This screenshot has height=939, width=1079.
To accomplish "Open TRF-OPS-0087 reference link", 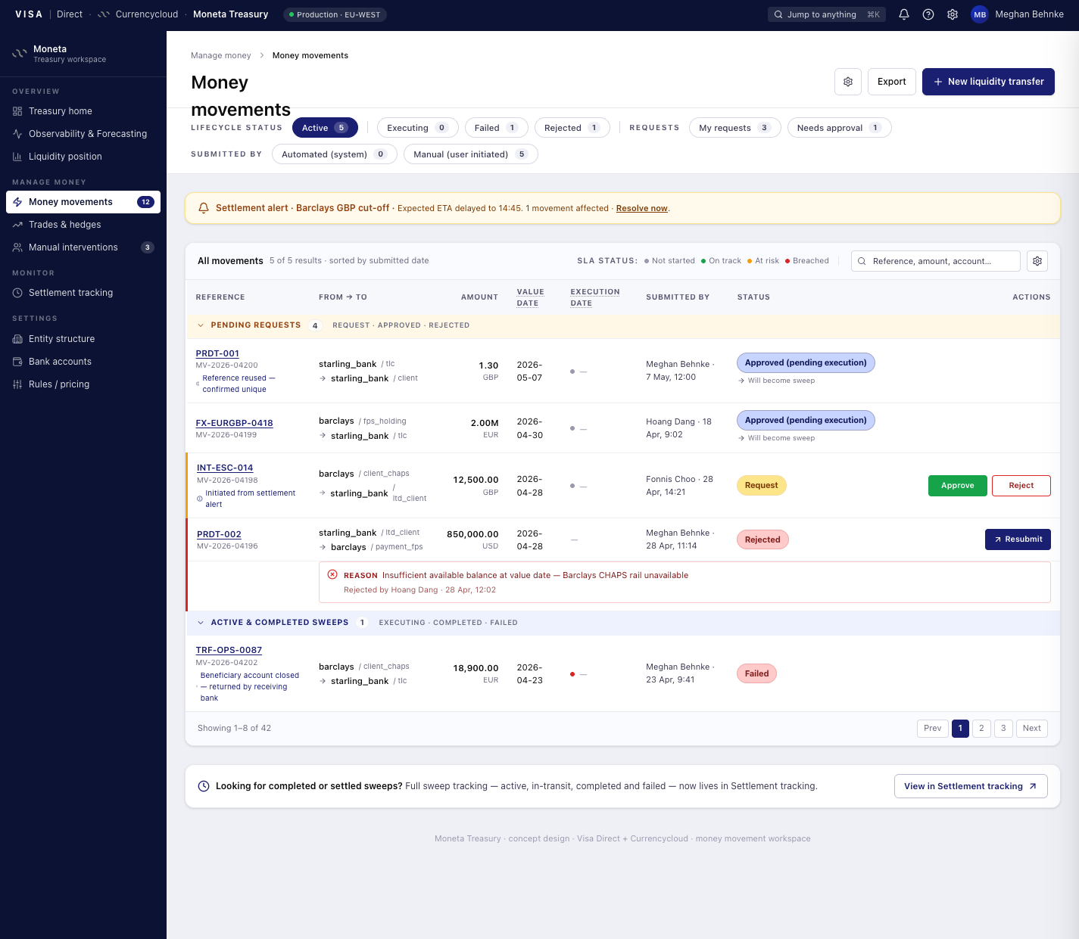I will 229,650.
